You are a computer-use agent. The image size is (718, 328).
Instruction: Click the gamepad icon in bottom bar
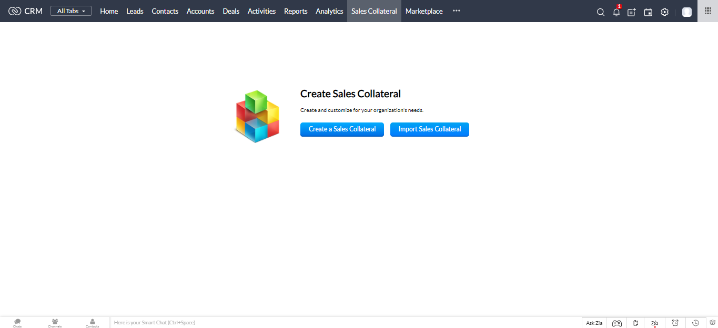click(x=616, y=323)
